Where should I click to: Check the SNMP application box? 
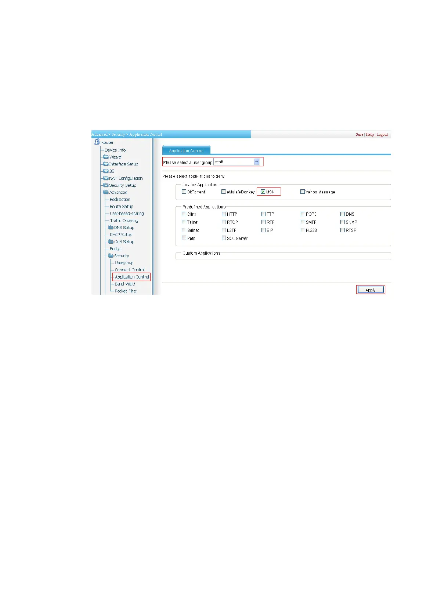pos(343,222)
